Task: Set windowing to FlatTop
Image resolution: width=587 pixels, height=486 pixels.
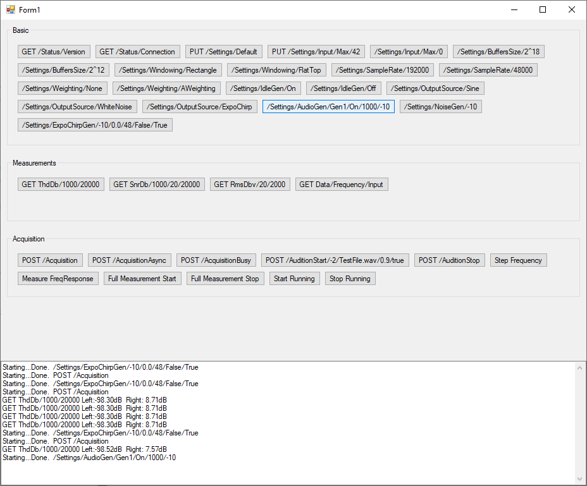Action: pyautogui.click(x=276, y=70)
